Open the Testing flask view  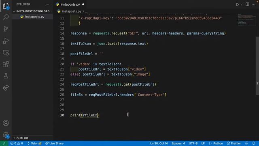(x=6, y=76)
